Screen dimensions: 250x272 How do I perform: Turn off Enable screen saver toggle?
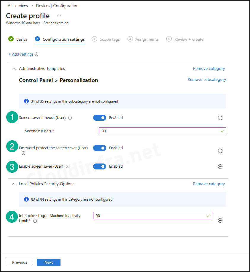[100, 166]
